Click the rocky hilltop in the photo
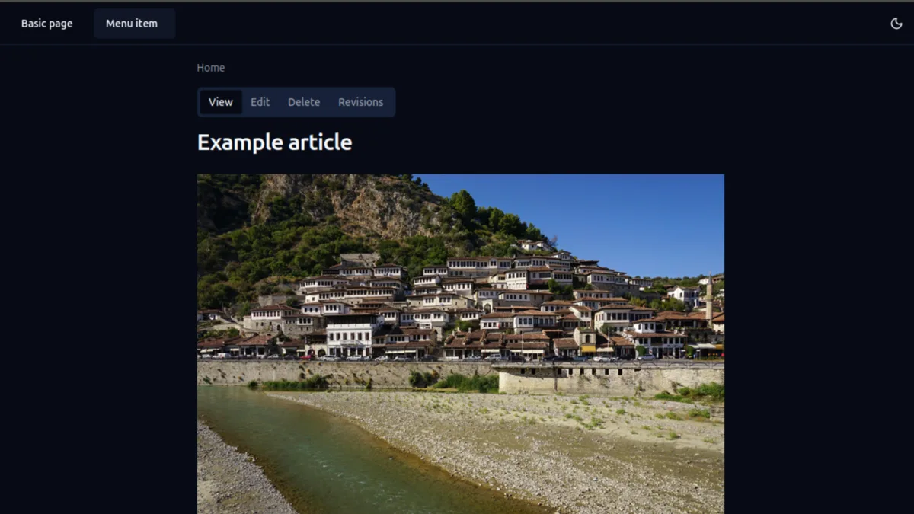 (343, 202)
